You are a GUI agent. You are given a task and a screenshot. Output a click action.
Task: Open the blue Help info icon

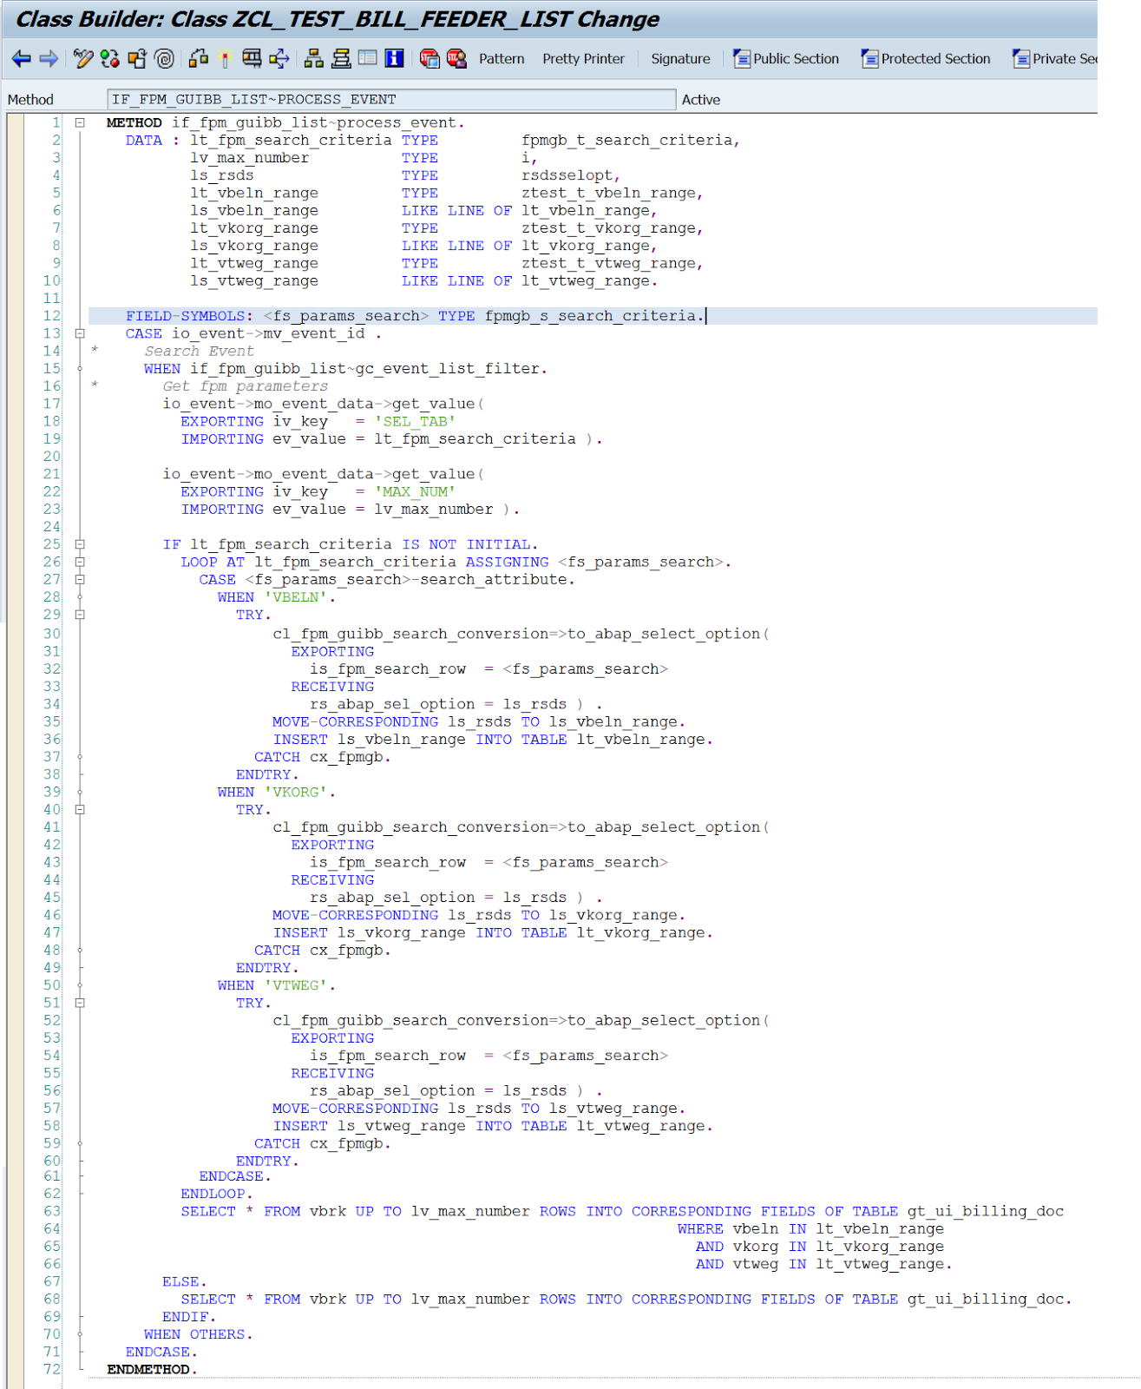click(x=395, y=58)
